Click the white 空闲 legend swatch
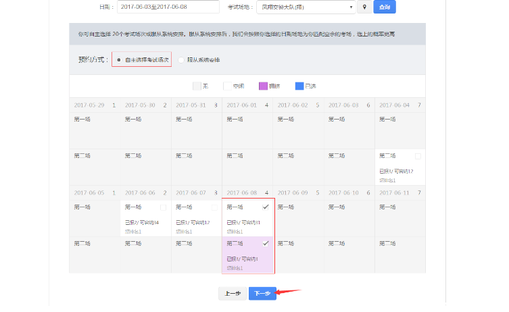The height and width of the screenshot is (312, 509). [227, 86]
